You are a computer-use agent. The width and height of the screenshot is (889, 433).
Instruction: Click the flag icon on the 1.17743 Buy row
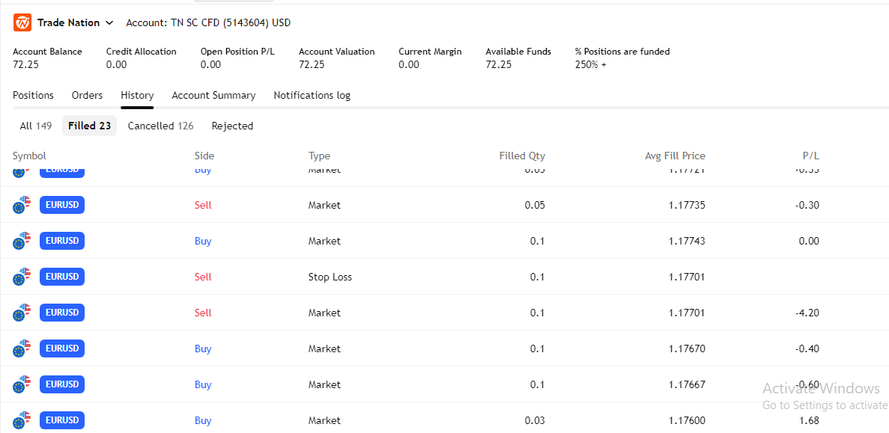(x=22, y=241)
